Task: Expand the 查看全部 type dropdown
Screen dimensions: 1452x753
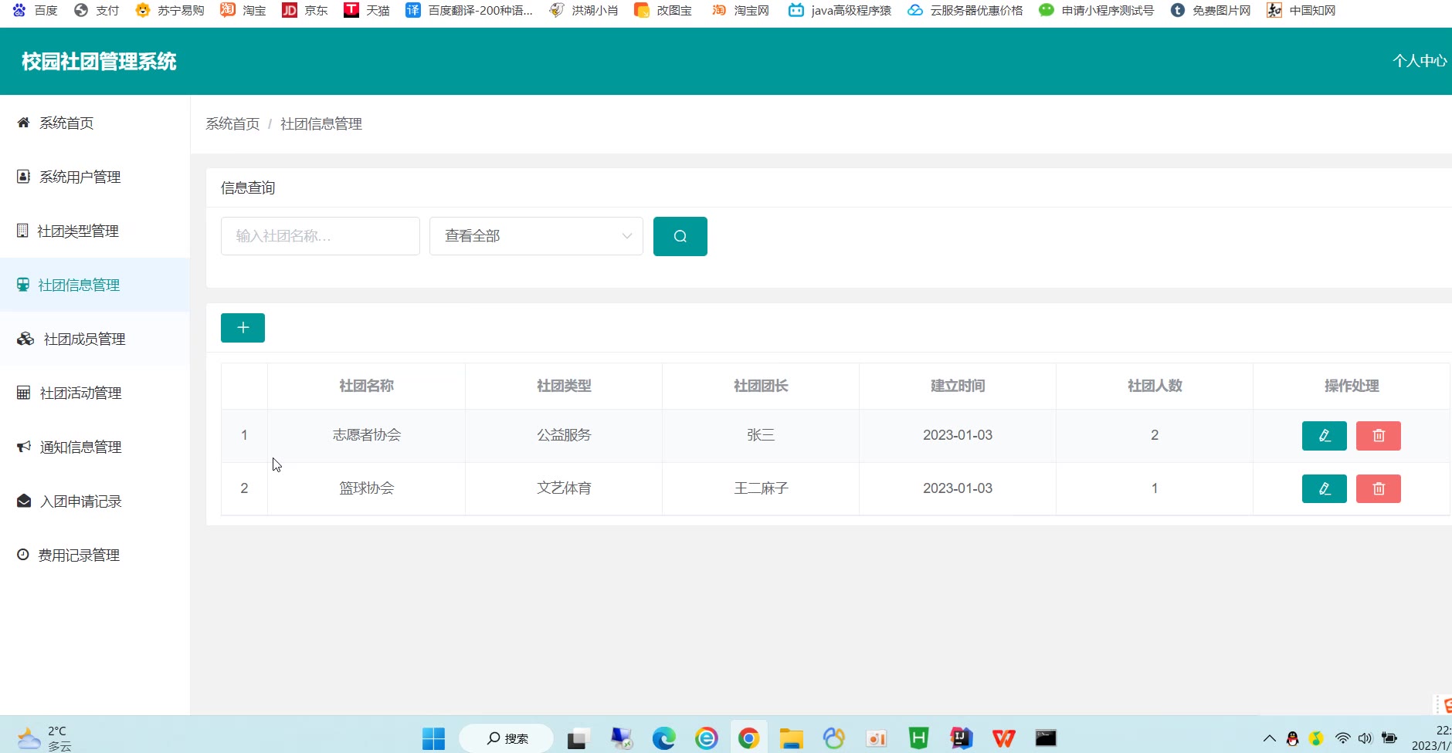Action: [536, 236]
